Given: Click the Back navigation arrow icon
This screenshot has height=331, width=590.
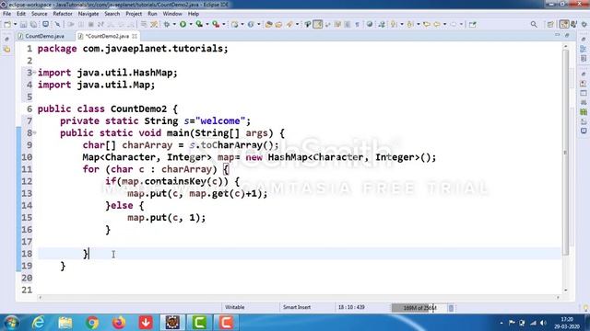Looking at the screenshot, I should click(x=437, y=25).
